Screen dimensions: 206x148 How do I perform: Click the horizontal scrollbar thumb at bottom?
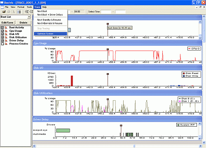tap(134, 146)
